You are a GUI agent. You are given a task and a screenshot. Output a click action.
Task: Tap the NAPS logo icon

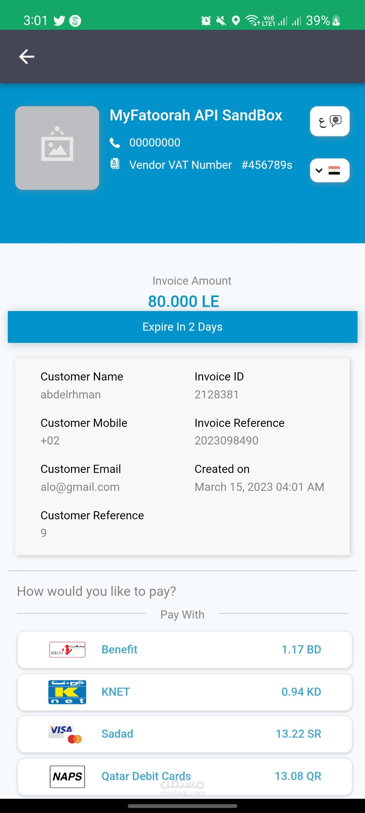click(67, 776)
